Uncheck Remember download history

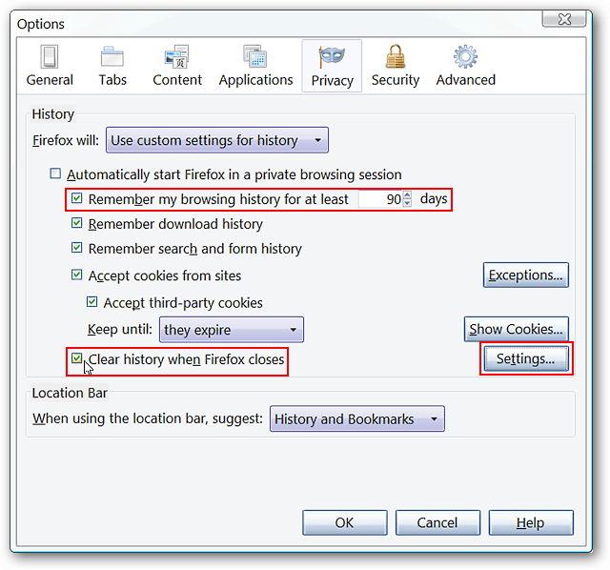pos(77,224)
